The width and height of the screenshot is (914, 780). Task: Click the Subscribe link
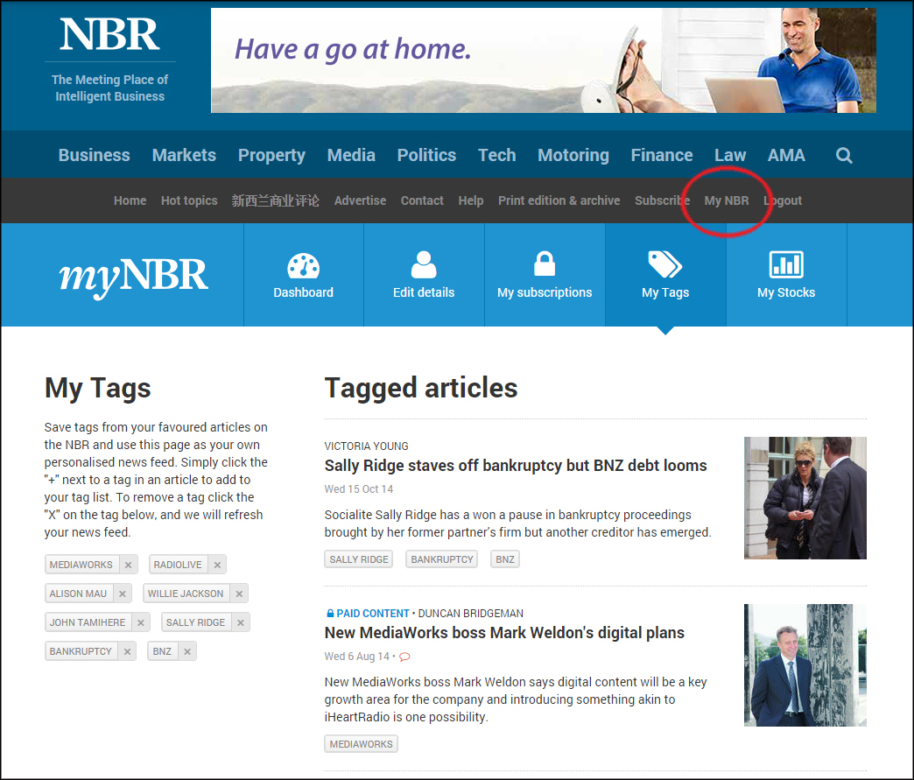[662, 200]
